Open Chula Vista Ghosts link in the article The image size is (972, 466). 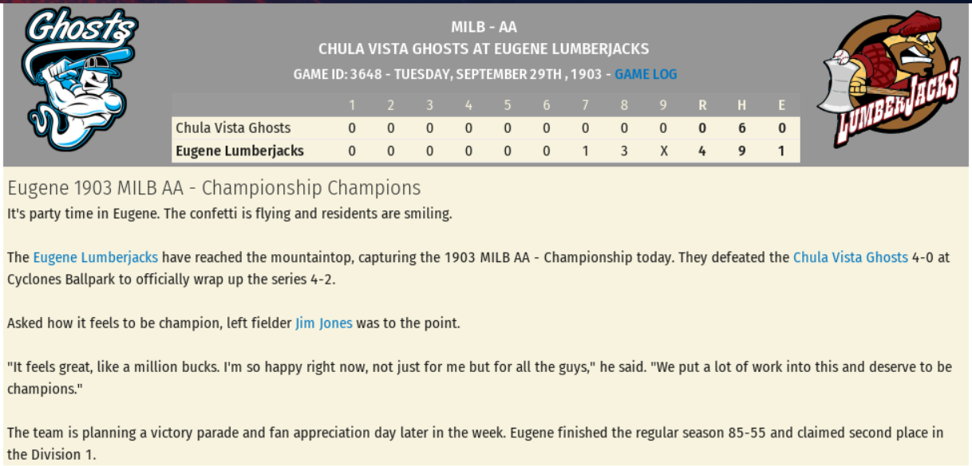850,257
